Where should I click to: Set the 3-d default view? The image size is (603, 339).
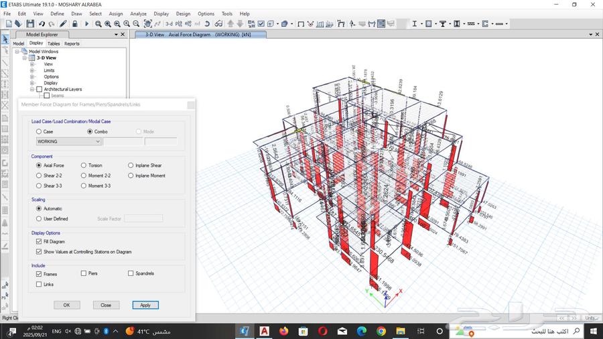pos(170,23)
